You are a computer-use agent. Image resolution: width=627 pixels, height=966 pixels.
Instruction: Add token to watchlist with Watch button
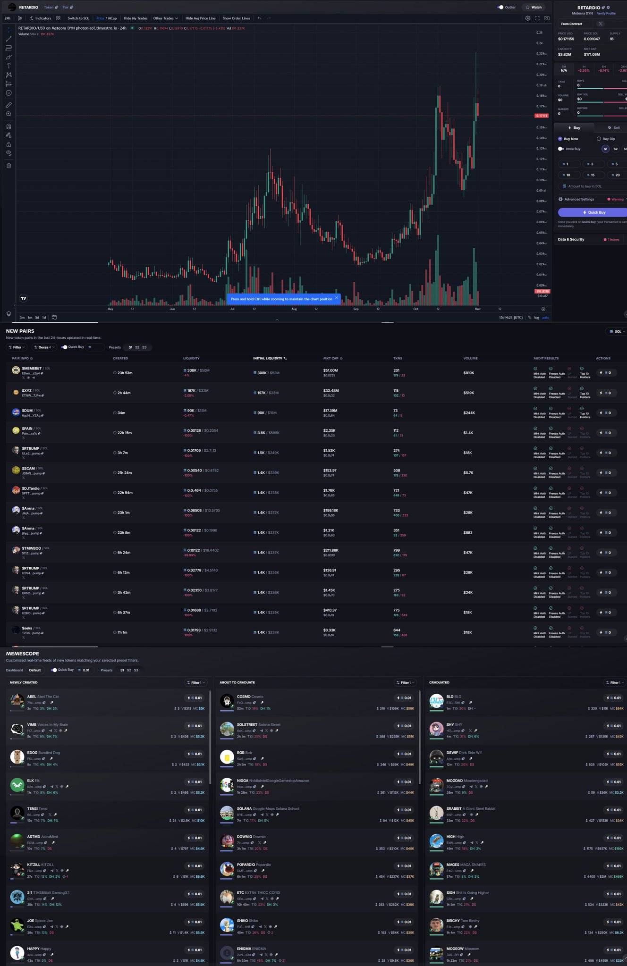pyautogui.click(x=534, y=7)
